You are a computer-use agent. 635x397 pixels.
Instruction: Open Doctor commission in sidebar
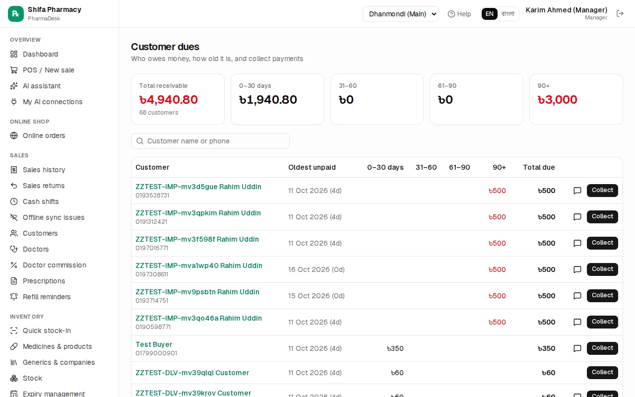60,265
